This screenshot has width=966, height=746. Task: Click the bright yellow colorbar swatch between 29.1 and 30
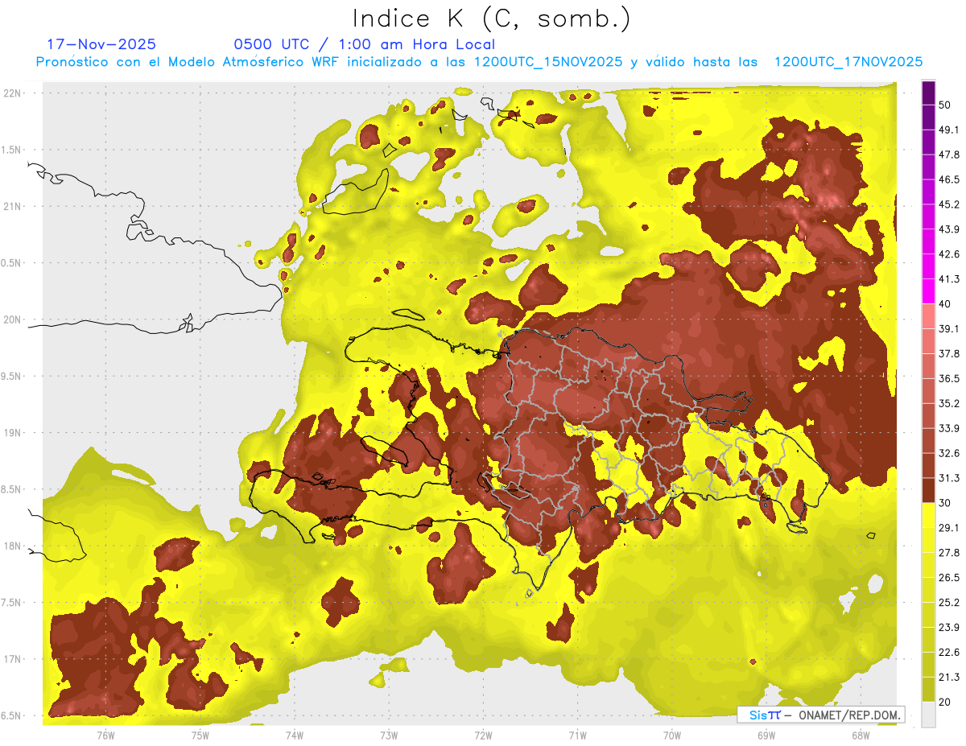point(928,515)
